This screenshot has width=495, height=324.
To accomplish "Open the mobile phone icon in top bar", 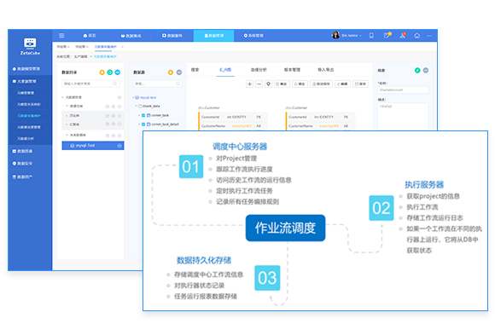I will (x=371, y=35).
